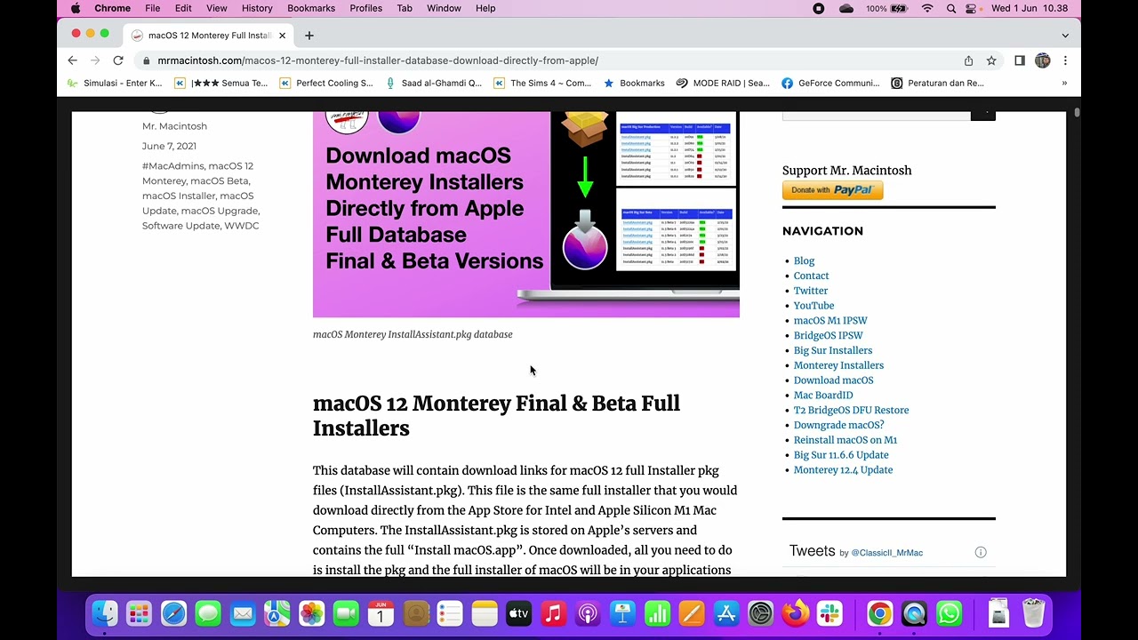
Task: Open the Downgrade macOS? link
Action: click(x=838, y=425)
